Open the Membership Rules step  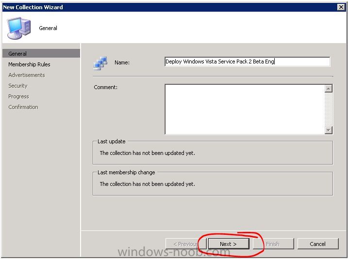click(29, 64)
